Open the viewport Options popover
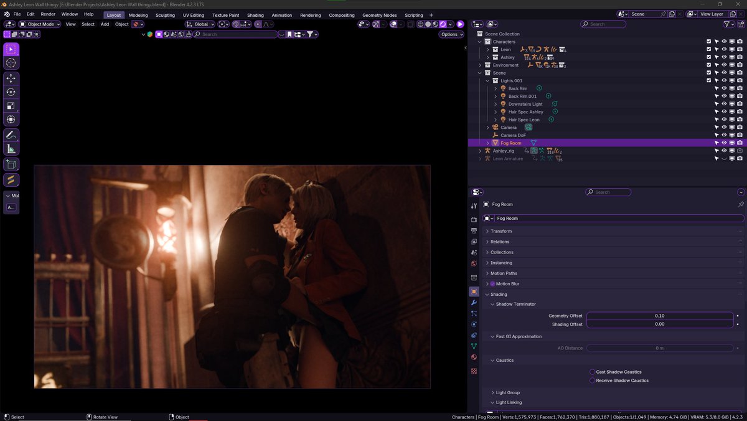Image resolution: width=747 pixels, height=421 pixels. (451, 34)
